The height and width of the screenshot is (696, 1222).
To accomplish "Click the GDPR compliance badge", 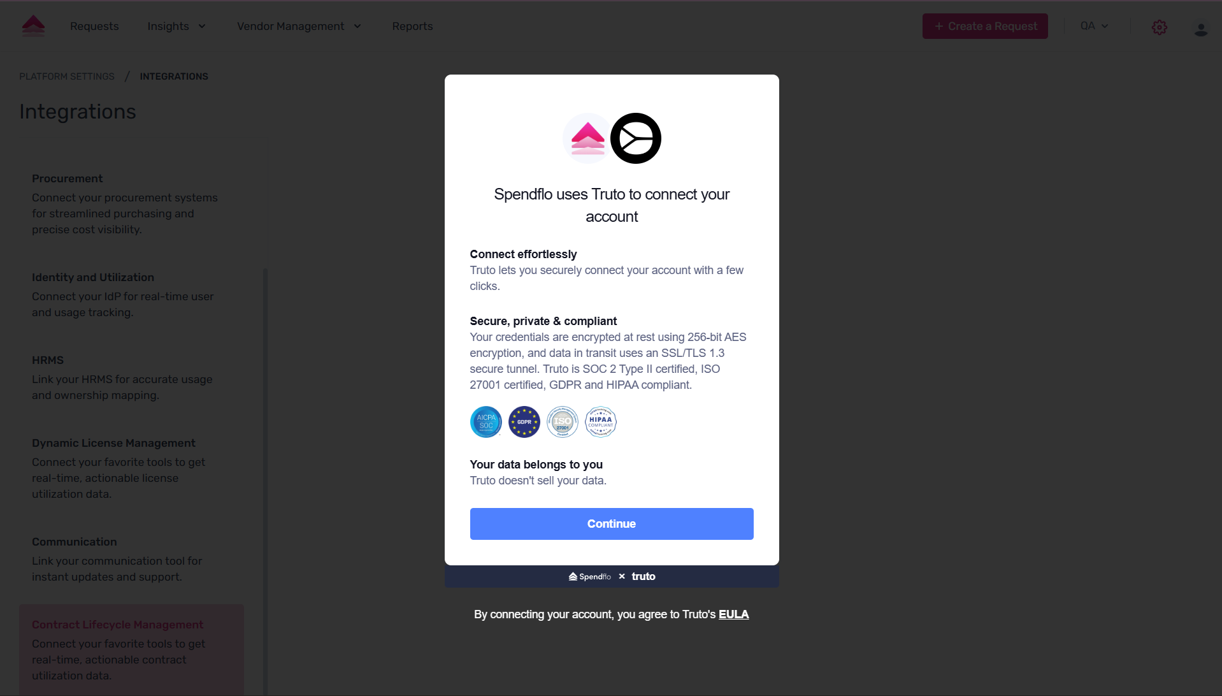I will click(x=524, y=422).
